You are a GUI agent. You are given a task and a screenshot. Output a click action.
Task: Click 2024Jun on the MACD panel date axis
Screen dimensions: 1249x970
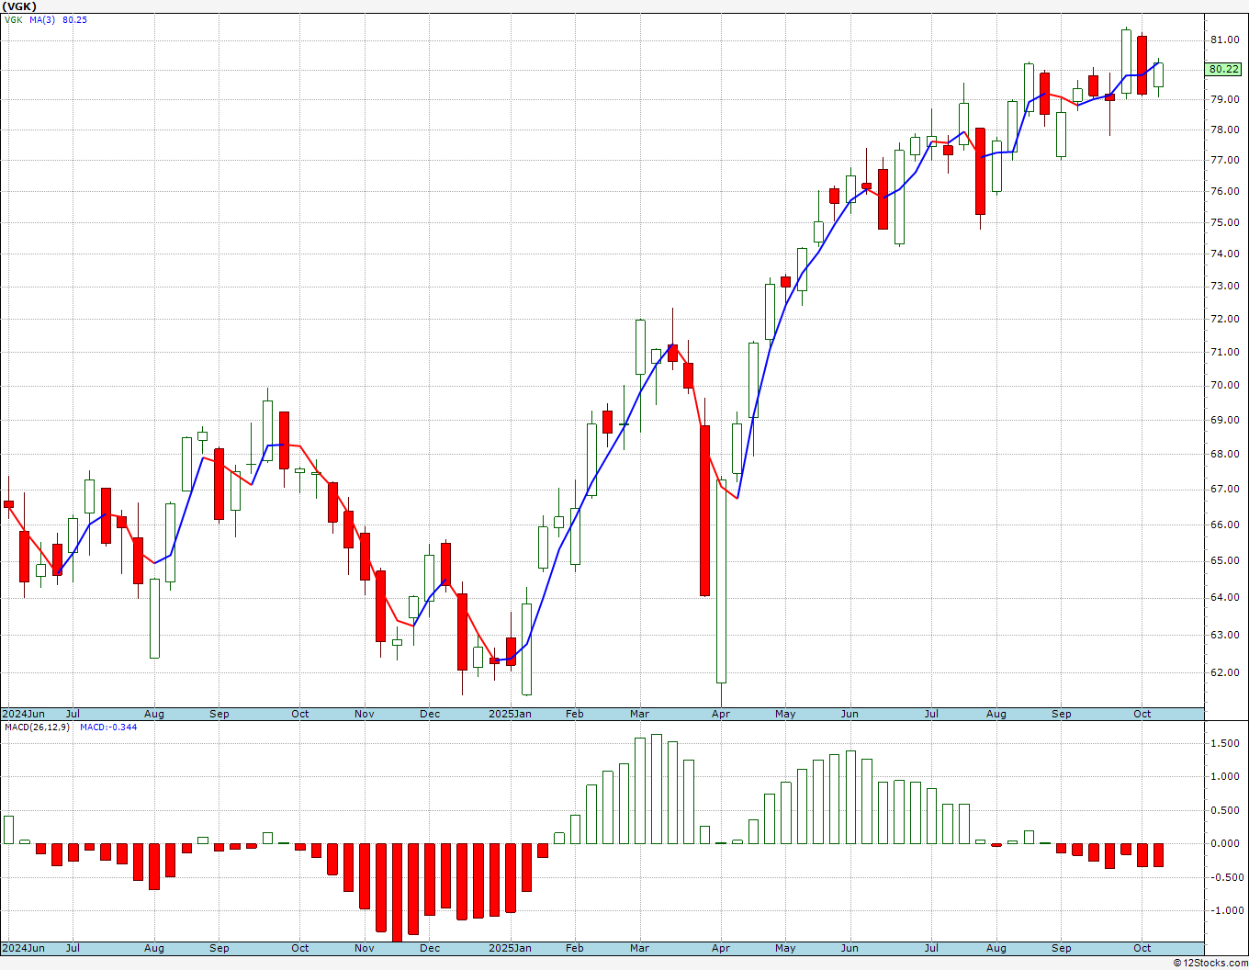pos(23,948)
